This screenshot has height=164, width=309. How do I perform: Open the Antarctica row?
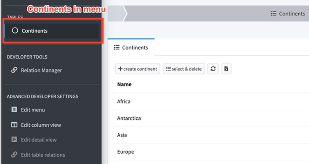(129, 118)
